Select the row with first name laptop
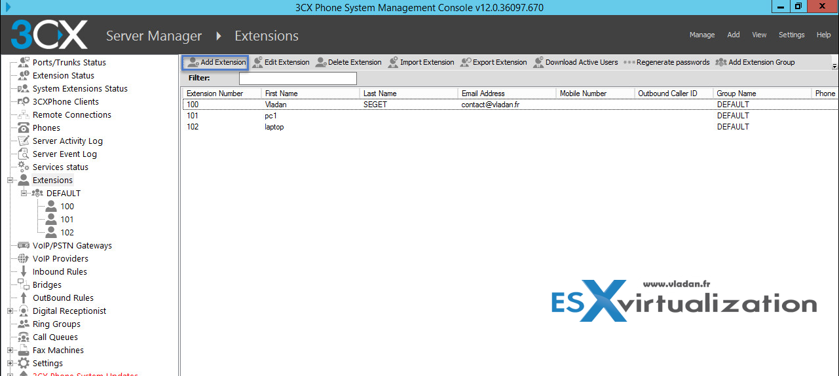Screen dimensions: 839x376 click(x=510, y=127)
